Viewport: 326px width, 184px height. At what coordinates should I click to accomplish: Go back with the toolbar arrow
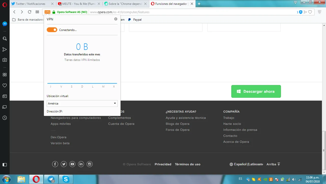pyautogui.click(x=15, y=12)
